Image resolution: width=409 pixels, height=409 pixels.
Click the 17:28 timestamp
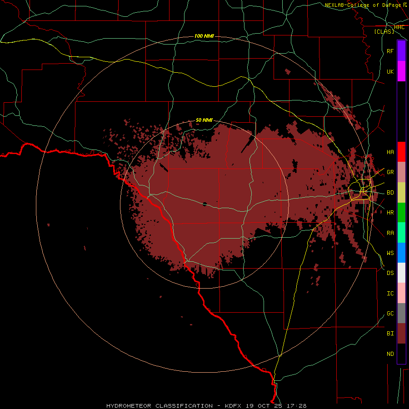point(297,406)
